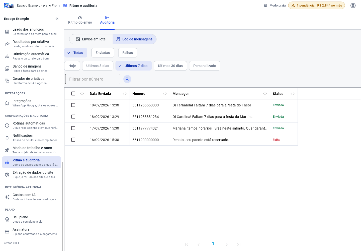The width and height of the screenshot is (361, 251).
Task: Select the Falhas status filter chip
Action: [128, 53]
